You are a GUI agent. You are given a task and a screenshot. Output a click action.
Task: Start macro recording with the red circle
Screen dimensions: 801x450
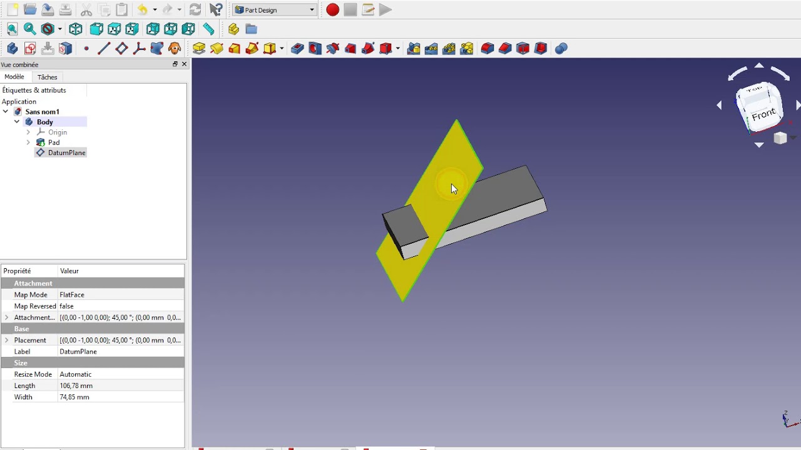[332, 10]
